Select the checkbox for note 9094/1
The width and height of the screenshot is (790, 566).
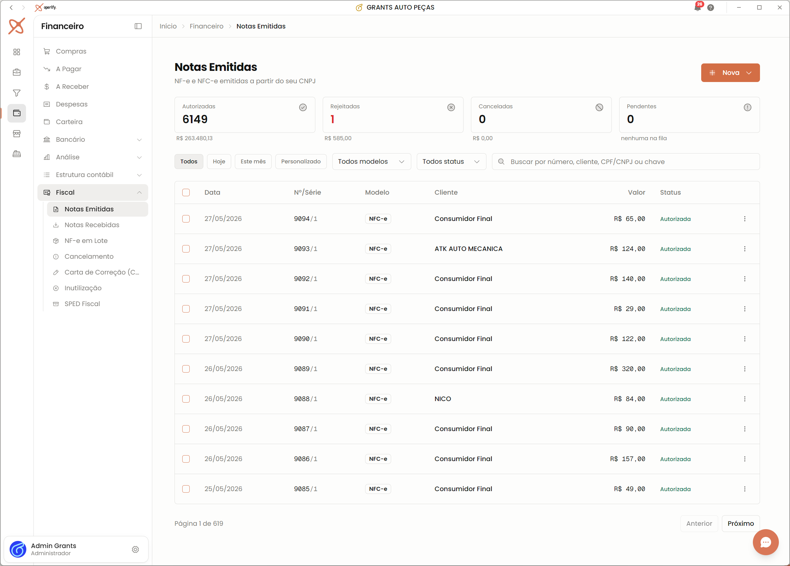tap(186, 219)
